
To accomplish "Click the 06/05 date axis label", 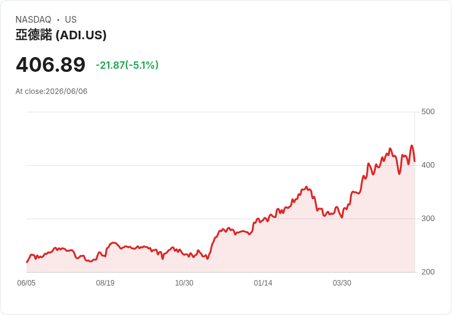I will pyautogui.click(x=26, y=283).
